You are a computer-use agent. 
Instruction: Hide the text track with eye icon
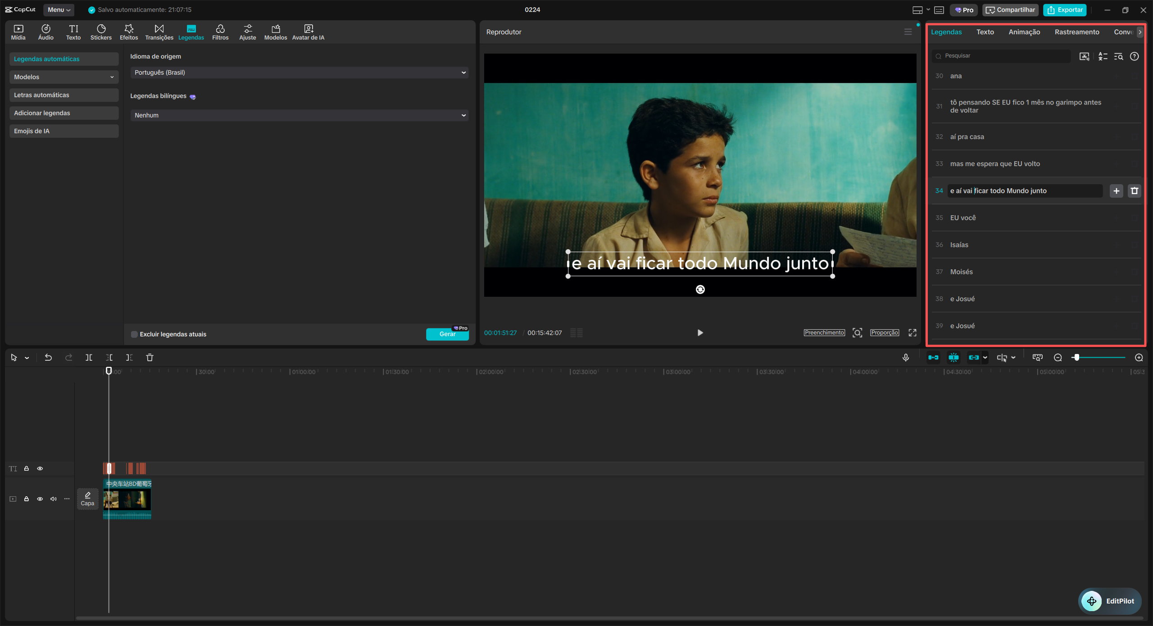click(40, 469)
